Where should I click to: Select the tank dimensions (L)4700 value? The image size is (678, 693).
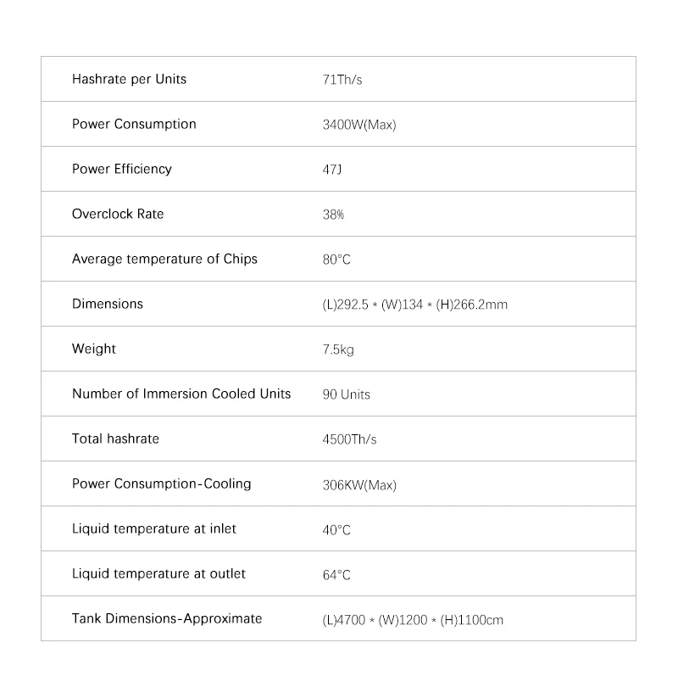pos(413,620)
